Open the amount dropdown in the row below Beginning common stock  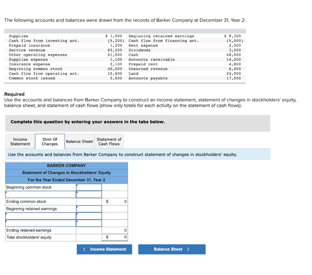click(x=89, y=194)
